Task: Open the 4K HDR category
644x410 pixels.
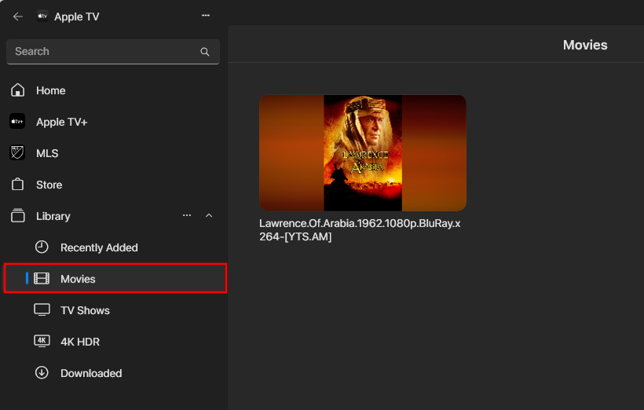Action: [x=79, y=342]
